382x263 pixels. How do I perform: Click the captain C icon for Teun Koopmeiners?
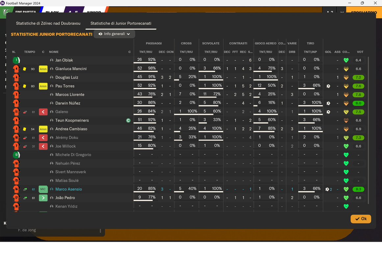tap(128, 121)
